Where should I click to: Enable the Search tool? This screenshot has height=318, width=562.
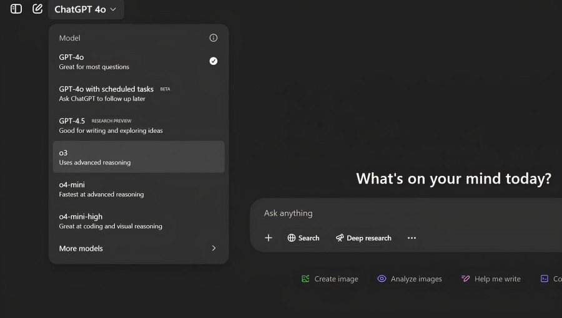point(303,238)
